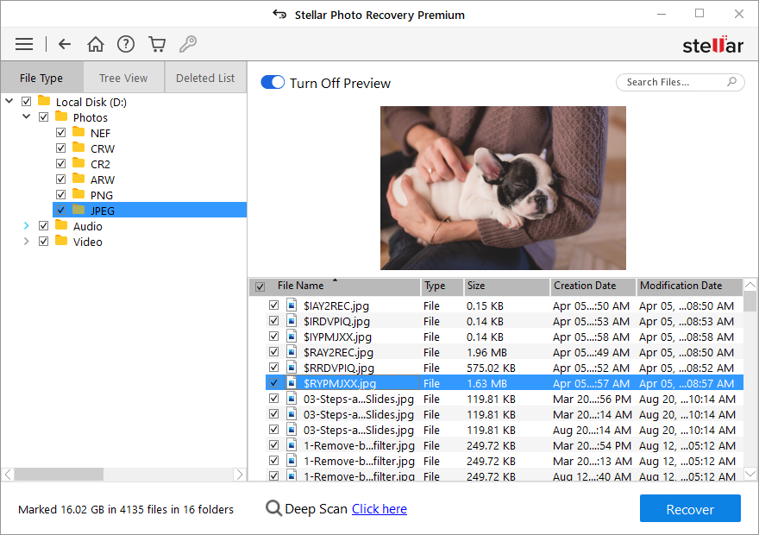Open the help question mark icon
The image size is (759, 535).
click(x=126, y=44)
